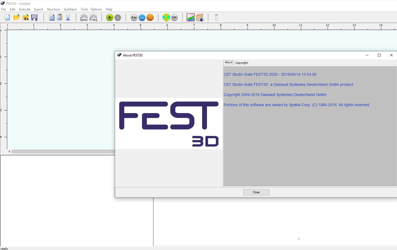Open the Freq settings gear icon
The height and width of the screenshot is (250, 397).
[93, 18]
